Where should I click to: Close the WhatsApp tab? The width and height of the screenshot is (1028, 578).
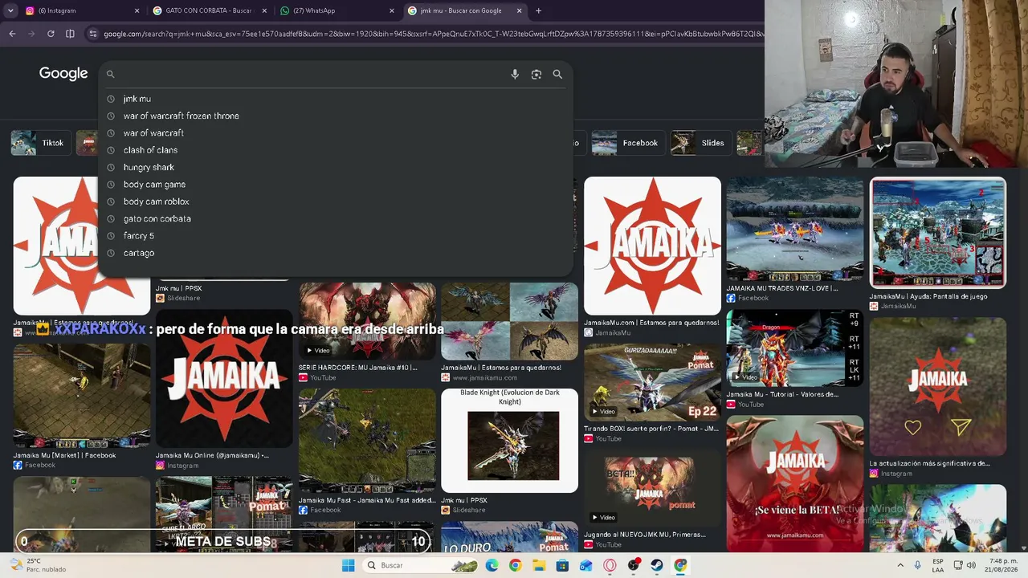[x=392, y=11]
